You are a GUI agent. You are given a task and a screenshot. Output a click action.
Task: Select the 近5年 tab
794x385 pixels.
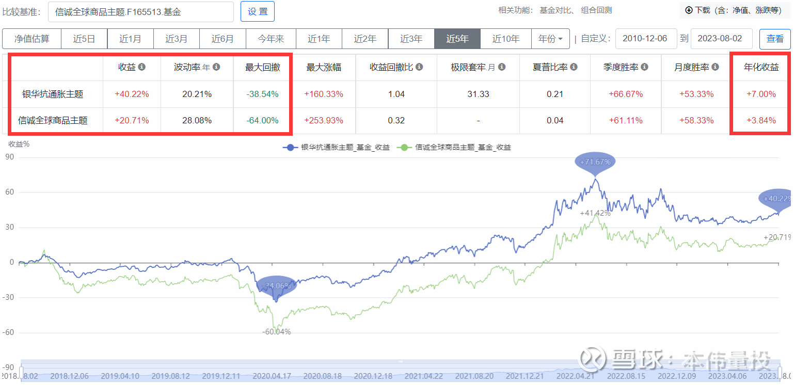coord(457,39)
